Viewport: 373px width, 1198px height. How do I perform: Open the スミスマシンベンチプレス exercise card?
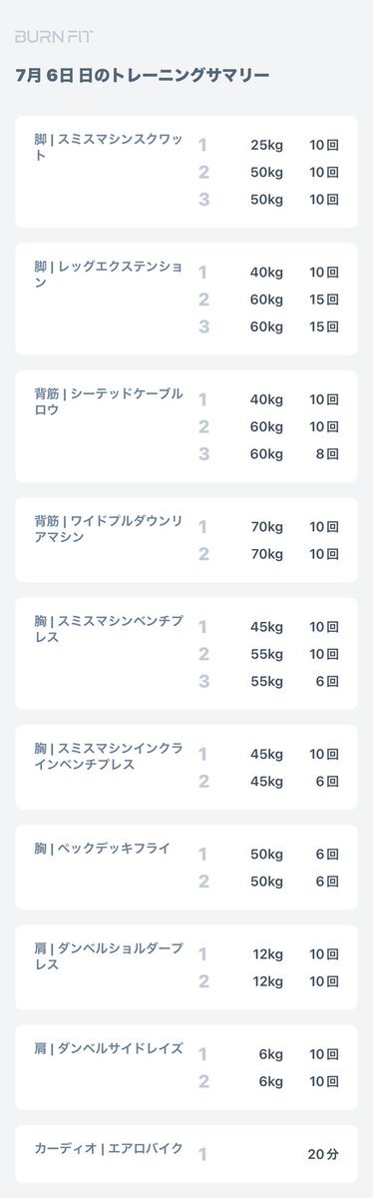(186, 654)
